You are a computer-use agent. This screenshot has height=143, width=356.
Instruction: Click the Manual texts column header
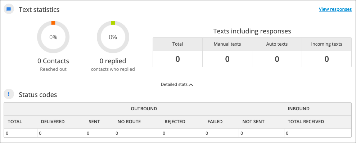click(227, 44)
